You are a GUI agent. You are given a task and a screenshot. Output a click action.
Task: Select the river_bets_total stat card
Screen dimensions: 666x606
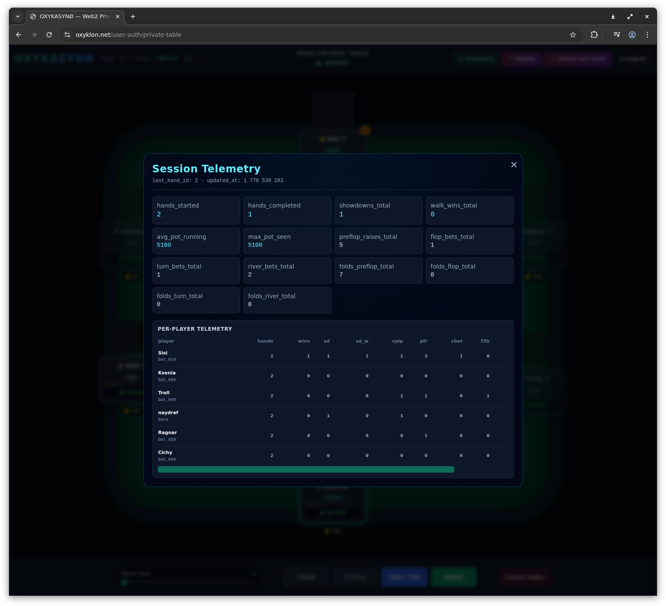287,271
